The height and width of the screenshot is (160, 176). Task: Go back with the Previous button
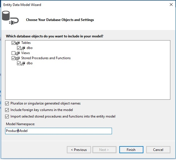pos(79,150)
